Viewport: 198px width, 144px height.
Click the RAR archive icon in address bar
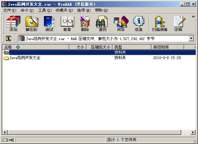(x=22, y=38)
